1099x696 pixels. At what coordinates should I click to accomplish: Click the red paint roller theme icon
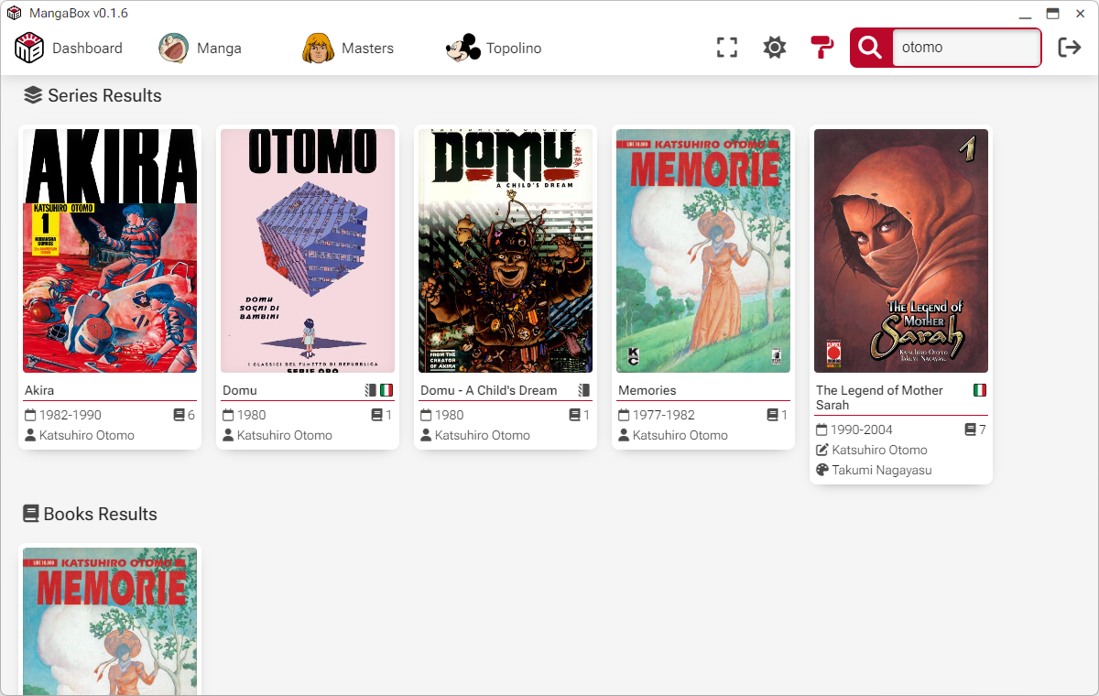pos(822,48)
